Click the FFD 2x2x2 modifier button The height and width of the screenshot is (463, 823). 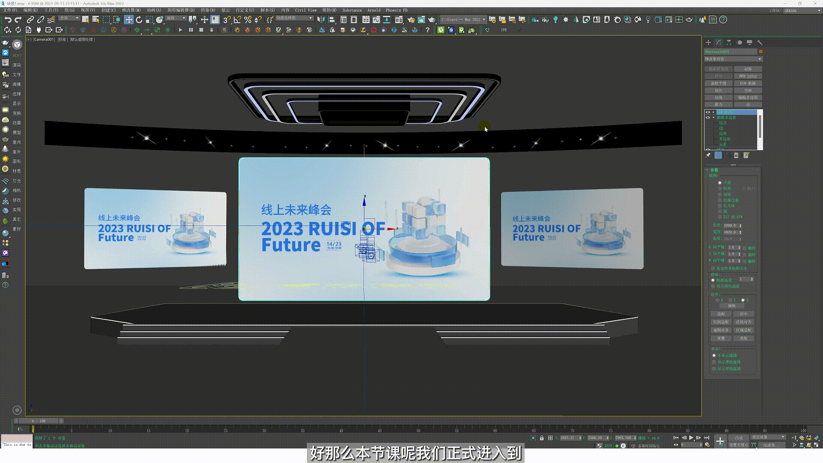click(748, 76)
